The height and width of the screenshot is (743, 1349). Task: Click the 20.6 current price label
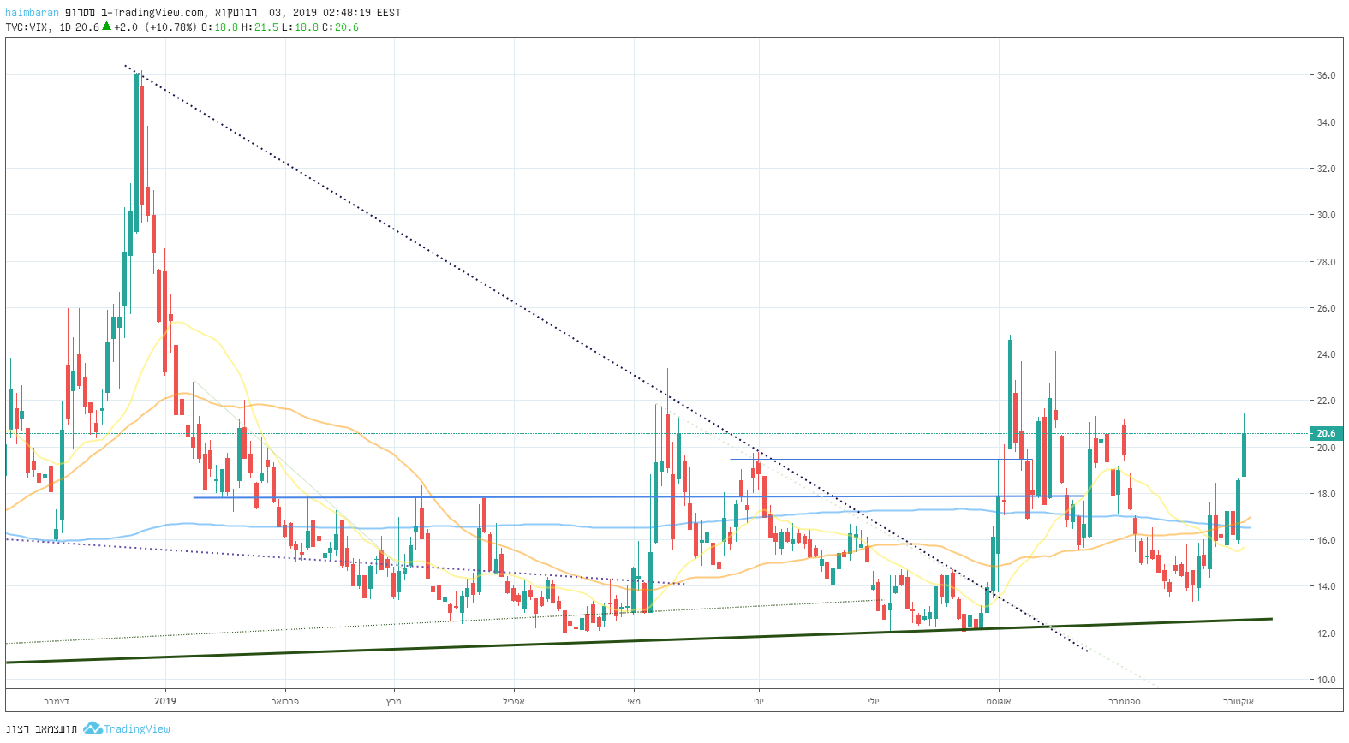point(1326,433)
